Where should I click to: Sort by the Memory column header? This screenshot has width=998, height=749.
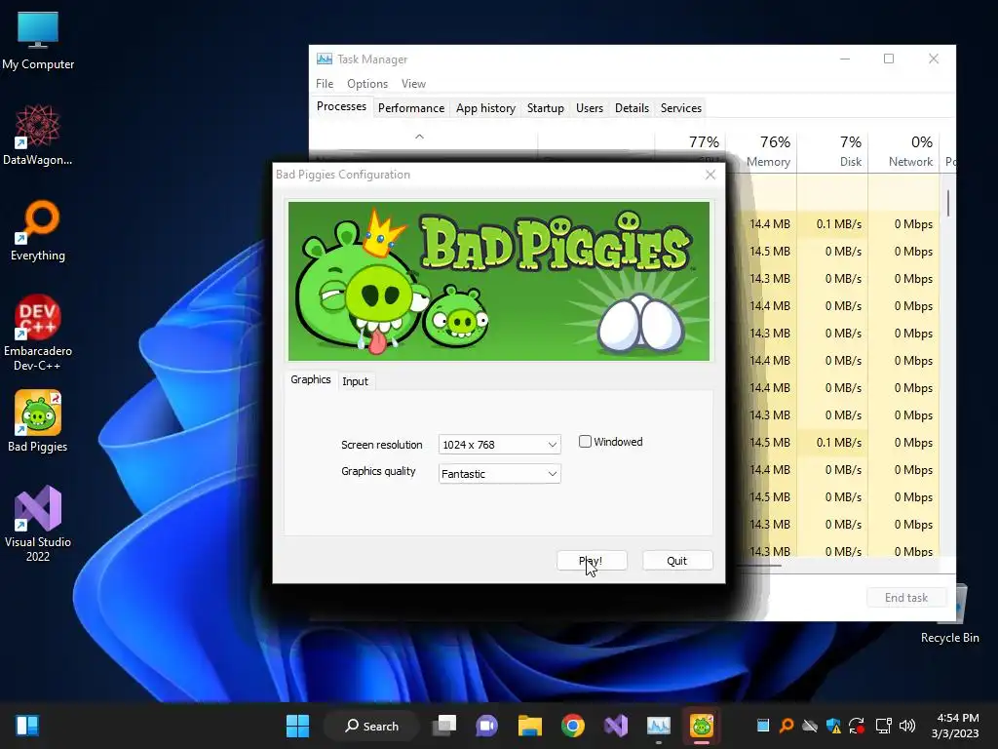pos(761,151)
